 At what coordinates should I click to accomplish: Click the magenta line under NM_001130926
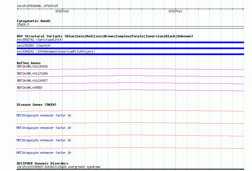pyautogui.click(x=130, y=69)
